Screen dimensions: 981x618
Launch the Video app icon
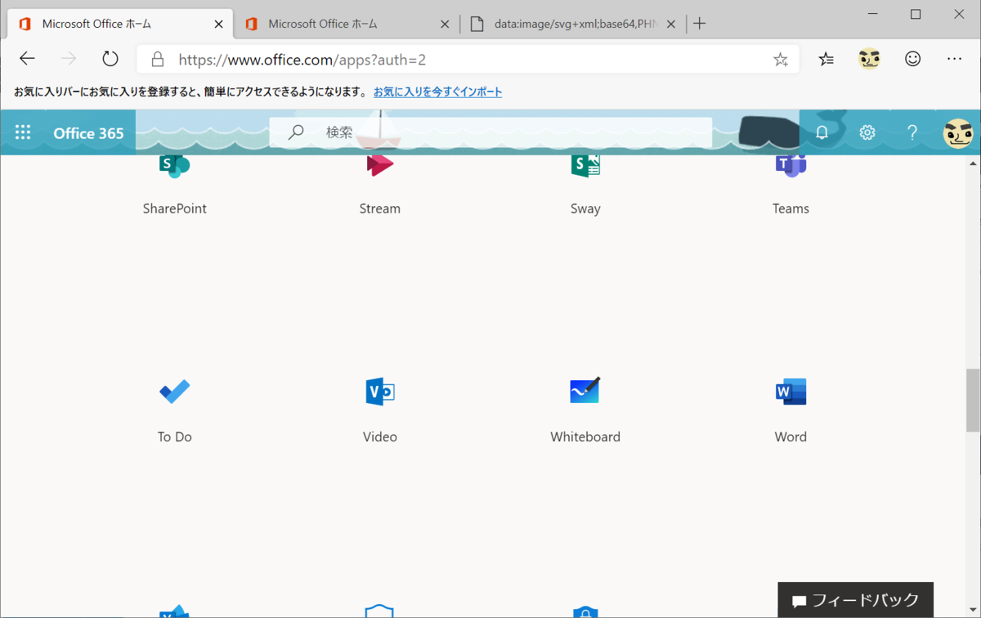[x=380, y=392]
